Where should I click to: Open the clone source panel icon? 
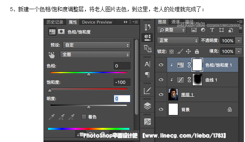point(148,48)
